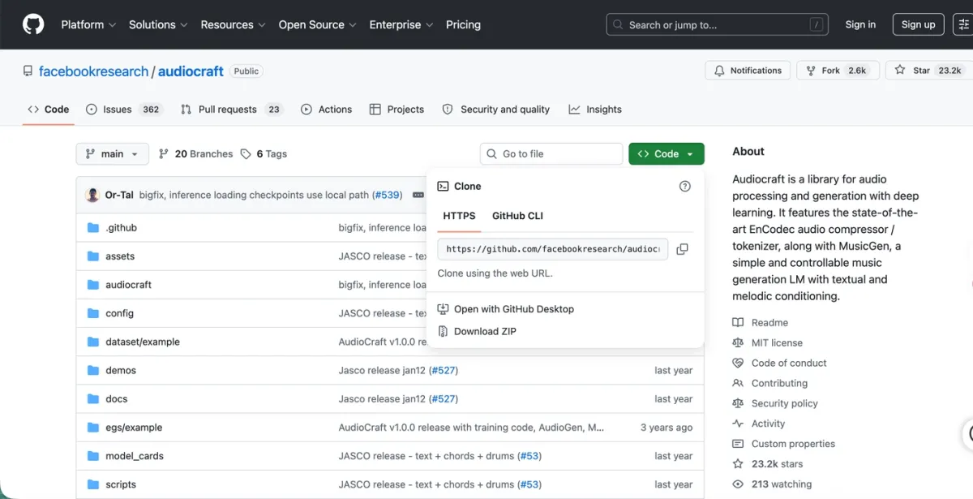Open the clone help question icon
The image size is (973, 499).
[685, 186]
